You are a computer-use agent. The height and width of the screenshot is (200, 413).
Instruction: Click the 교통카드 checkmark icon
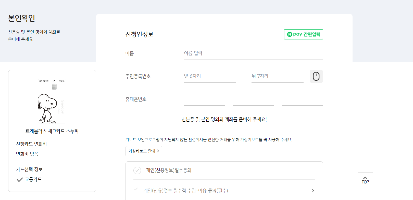20,180
